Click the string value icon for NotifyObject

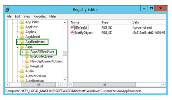pyautogui.click(x=72, y=33)
